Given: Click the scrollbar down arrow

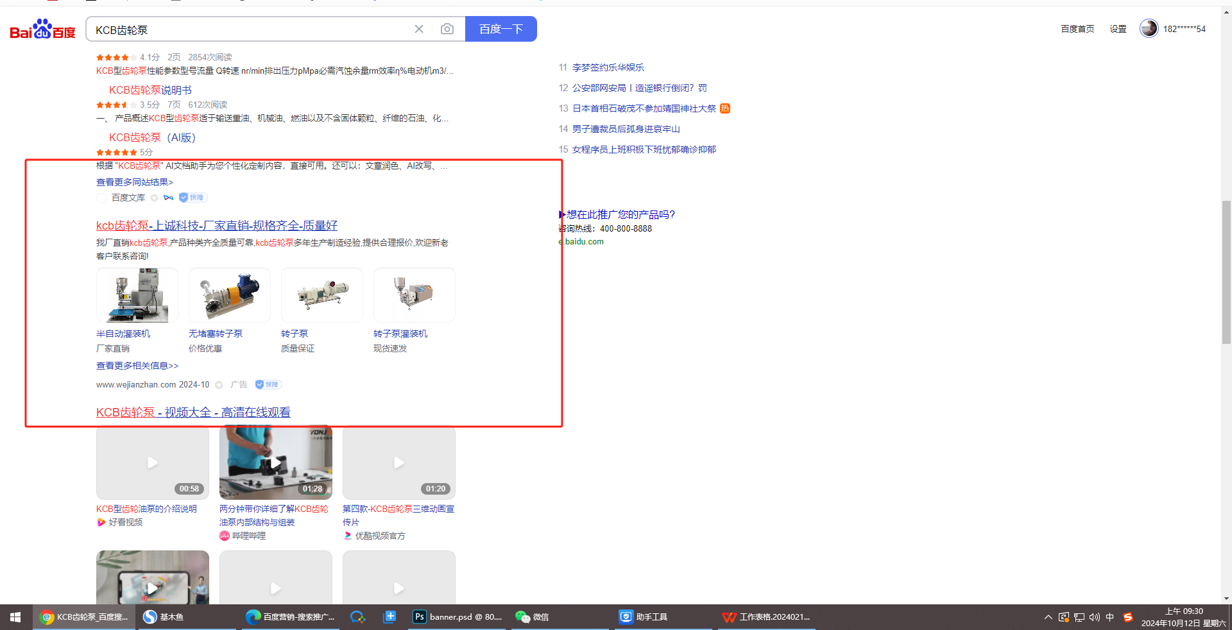Looking at the screenshot, I should [x=1226, y=599].
